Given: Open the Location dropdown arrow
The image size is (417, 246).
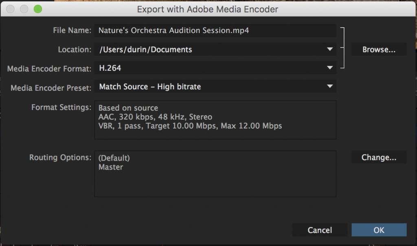Looking at the screenshot, I should 330,49.
